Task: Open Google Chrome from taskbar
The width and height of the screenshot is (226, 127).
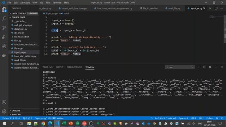Action: (43, 123)
